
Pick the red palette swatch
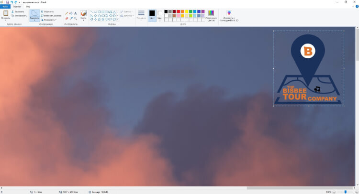(x=179, y=11)
